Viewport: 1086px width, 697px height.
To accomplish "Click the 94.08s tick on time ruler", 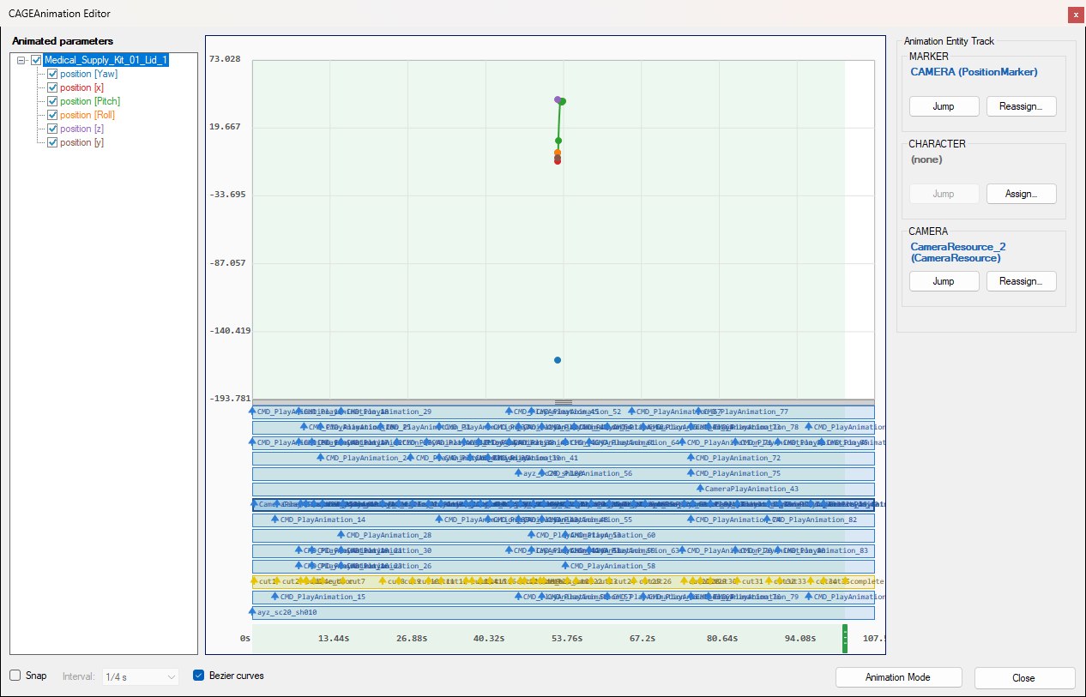I will [802, 638].
